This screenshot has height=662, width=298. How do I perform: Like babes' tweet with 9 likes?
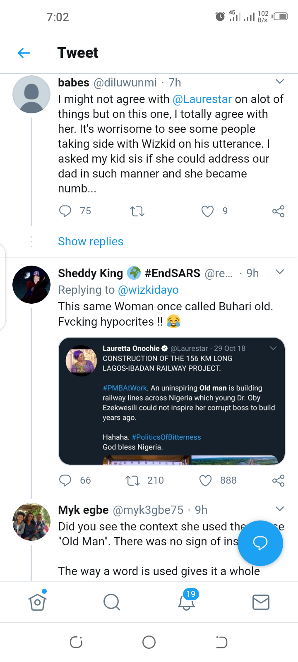click(x=207, y=211)
